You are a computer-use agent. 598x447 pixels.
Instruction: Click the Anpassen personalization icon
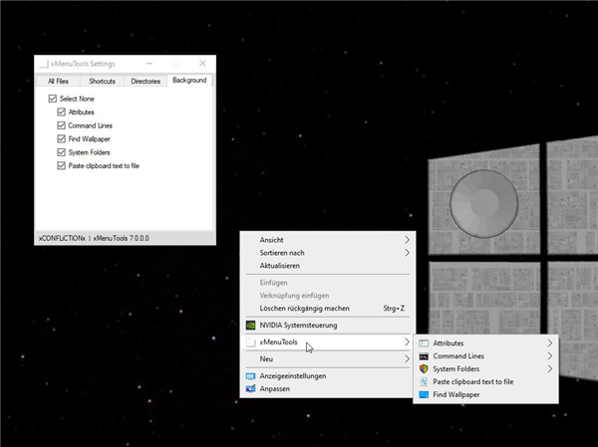point(251,389)
